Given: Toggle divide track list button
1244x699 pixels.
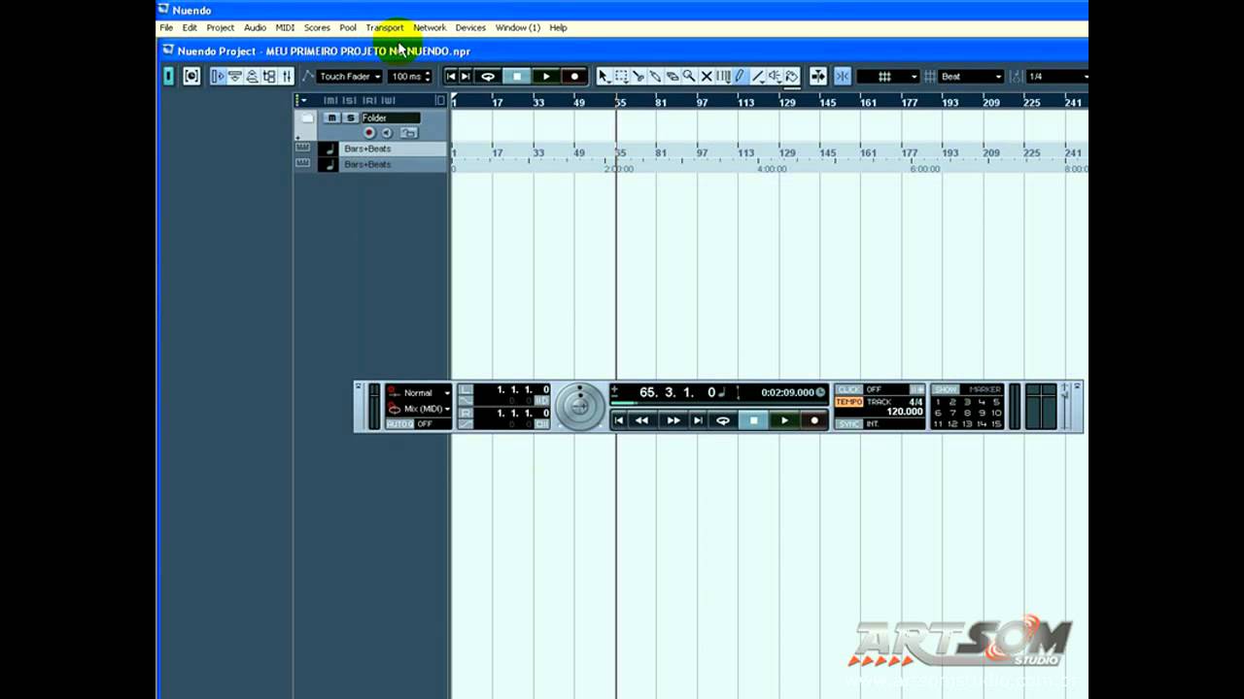Looking at the screenshot, I should click(x=440, y=100).
